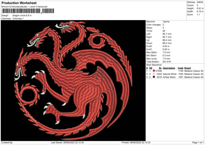Image resolution: width=205 pixels, height=145 pixels.
Task: Click the 'Brand' column header
Action: pyautogui.click(x=188, y=68)
